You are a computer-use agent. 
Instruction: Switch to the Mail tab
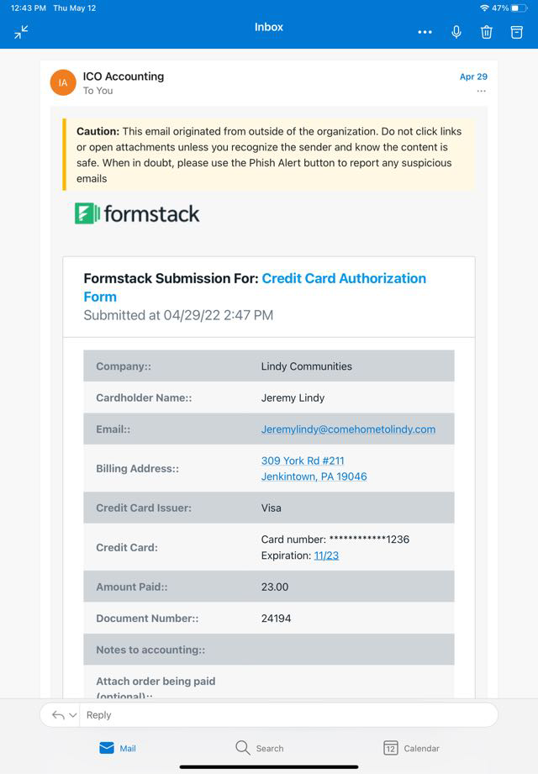(x=118, y=748)
